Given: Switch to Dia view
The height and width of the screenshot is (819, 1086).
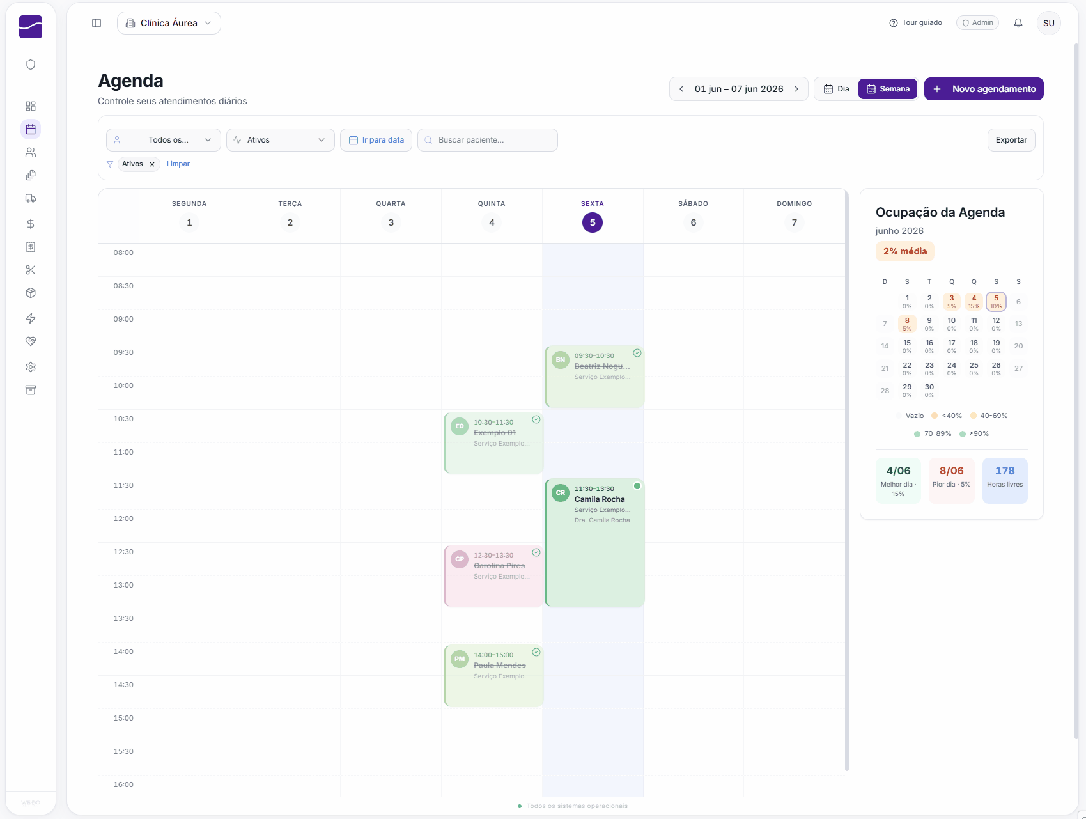Looking at the screenshot, I should click(x=837, y=89).
